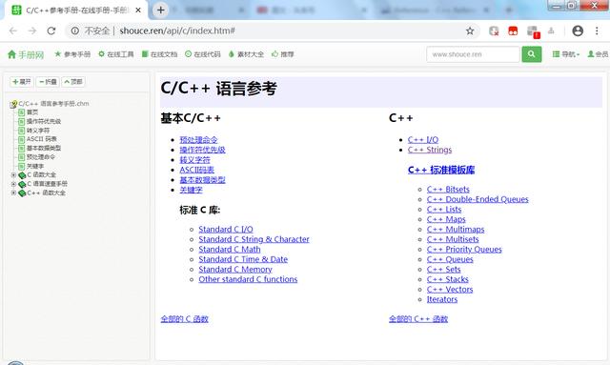This screenshot has height=365, width=610.
Task: Click the www.shouce.ren search field
Action: [x=473, y=54]
